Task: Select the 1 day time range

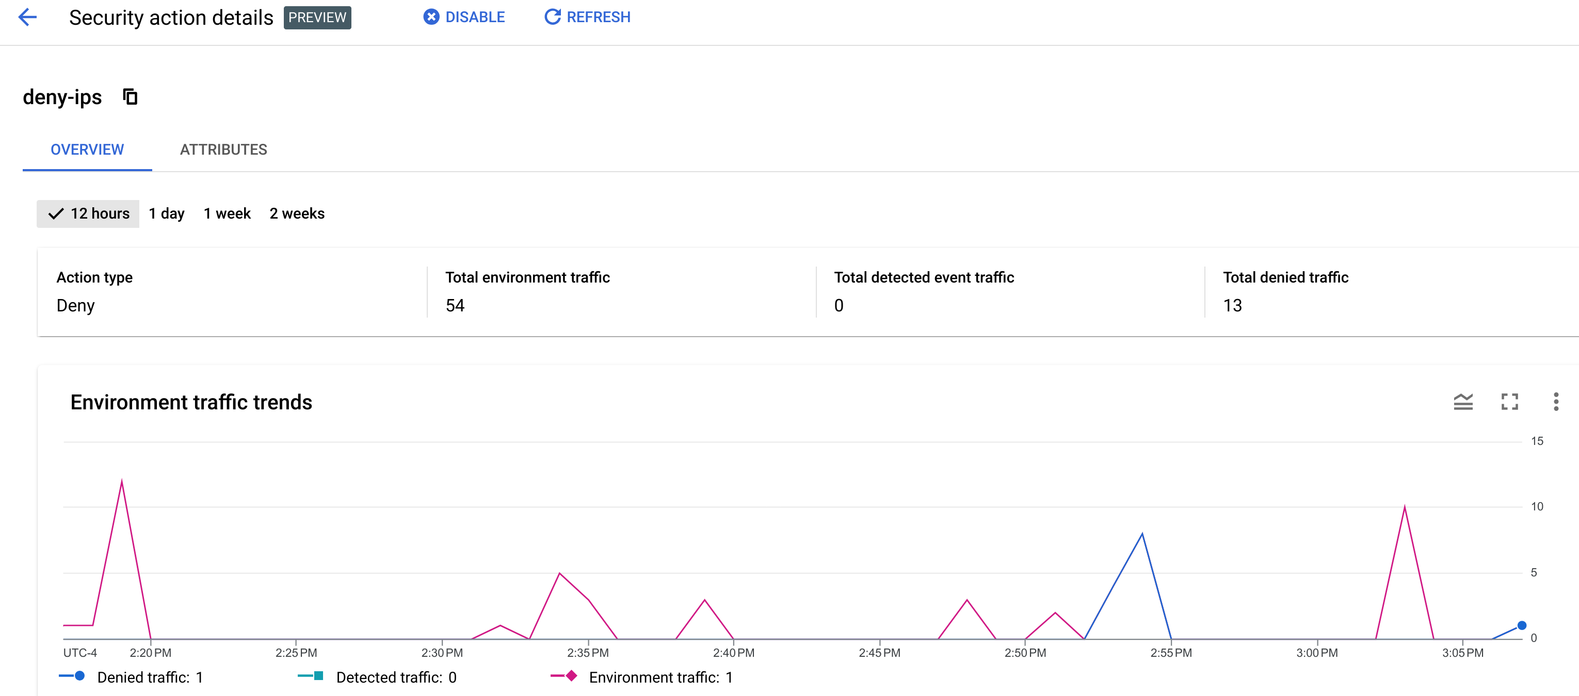Action: point(166,213)
